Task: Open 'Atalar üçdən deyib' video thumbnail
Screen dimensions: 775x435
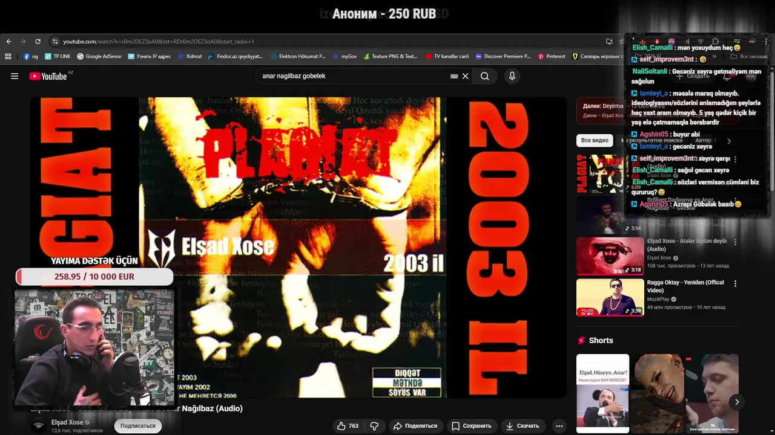Action: (610, 256)
